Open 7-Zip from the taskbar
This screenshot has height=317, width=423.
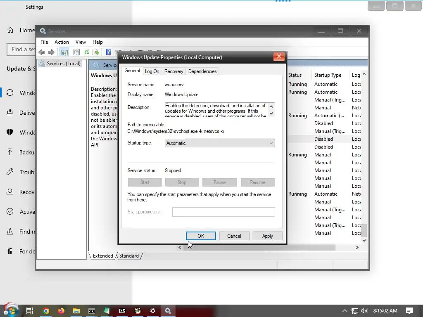tap(122, 311)
